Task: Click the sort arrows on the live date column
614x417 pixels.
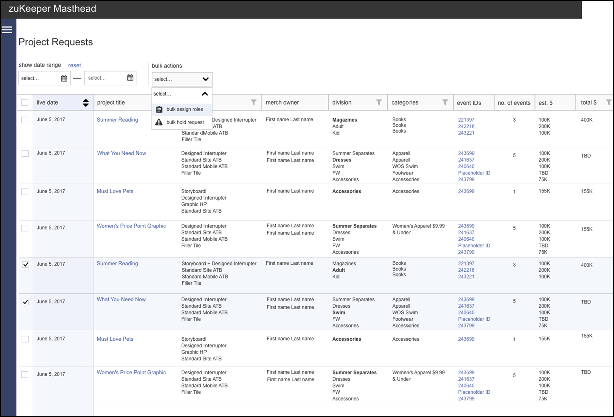Action: click(85, 102)
